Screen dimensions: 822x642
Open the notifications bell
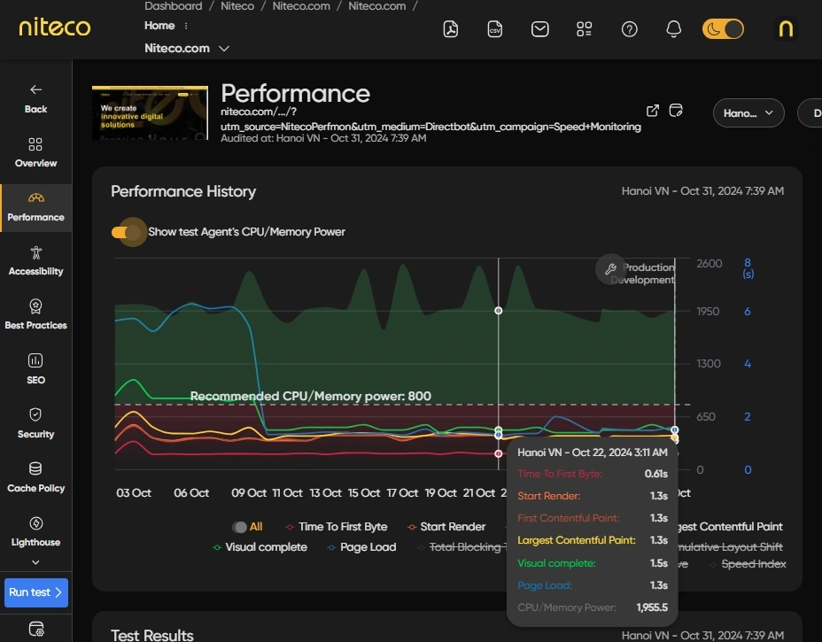point(673,29)
